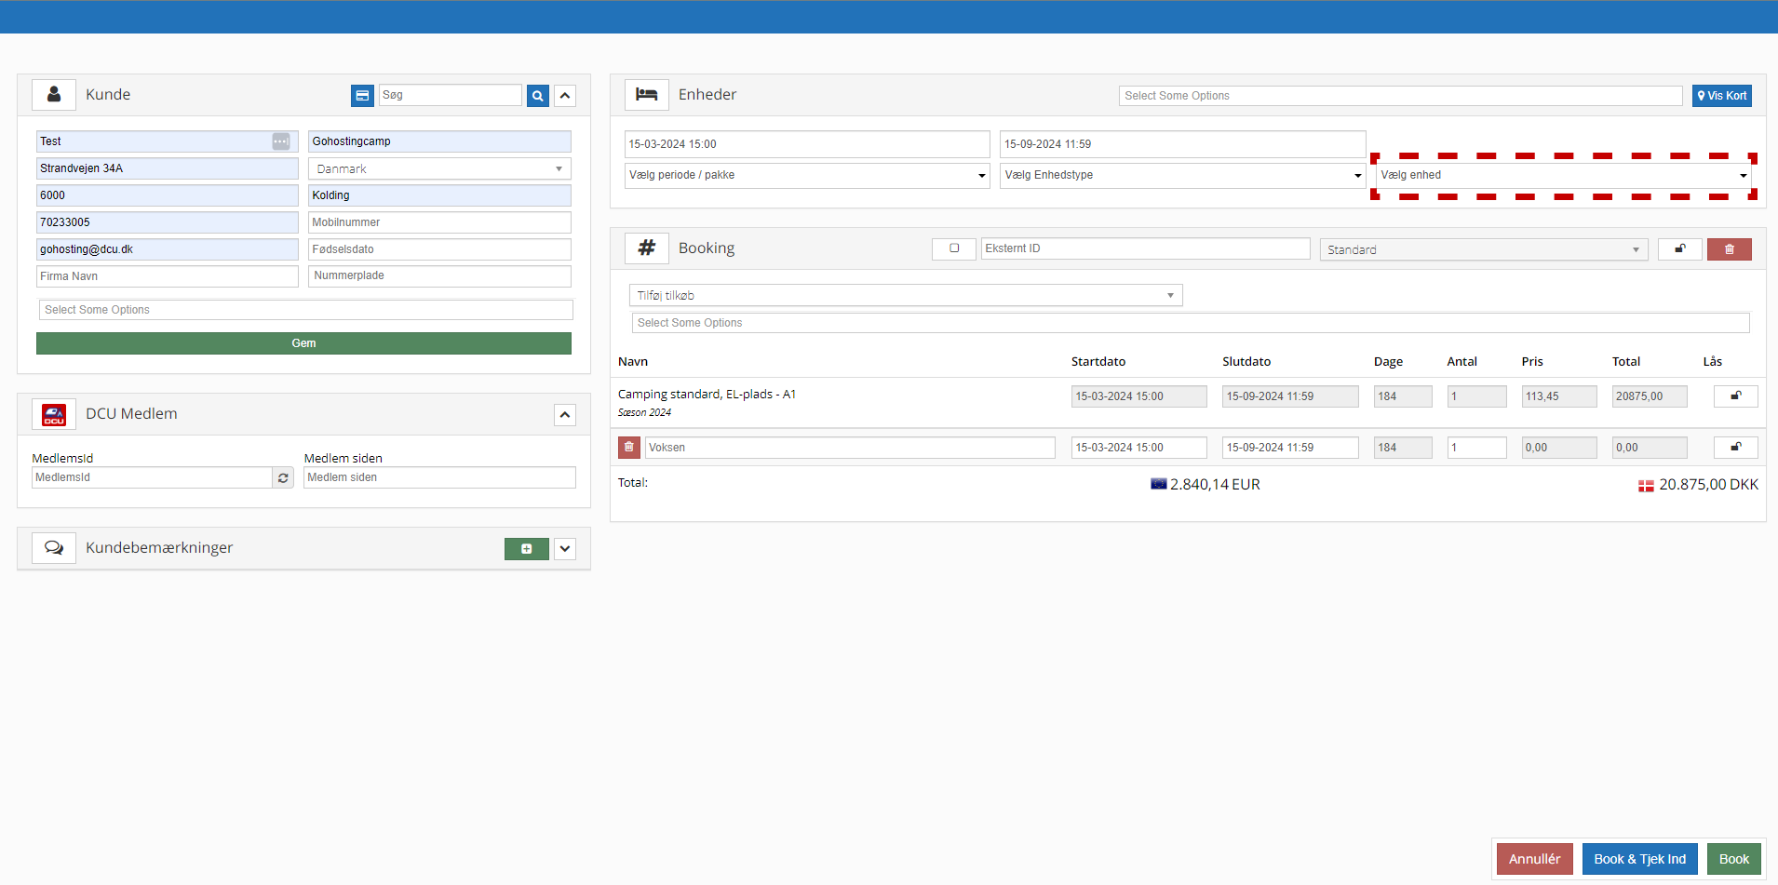Image resolution: width=1778 pixels, height=885 pixels.
Task: Add a new customer remark with green plus
Action: (526, 549)
